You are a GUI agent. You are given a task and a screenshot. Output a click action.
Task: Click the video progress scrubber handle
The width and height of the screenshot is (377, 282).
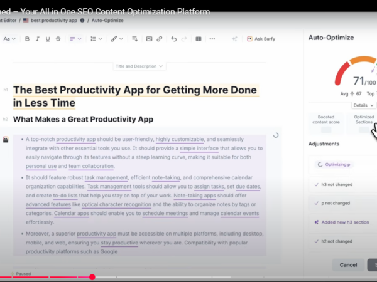92,277
